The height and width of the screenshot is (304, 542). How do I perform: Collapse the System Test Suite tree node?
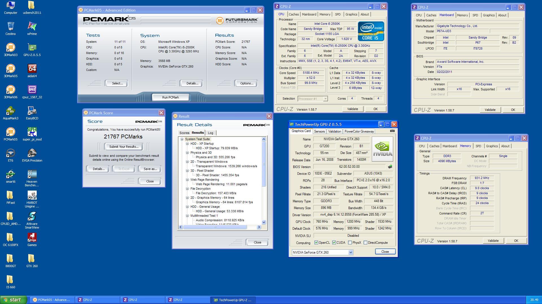(x=182, y=139)
